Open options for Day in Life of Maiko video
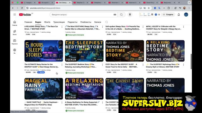 coord(143,27)
